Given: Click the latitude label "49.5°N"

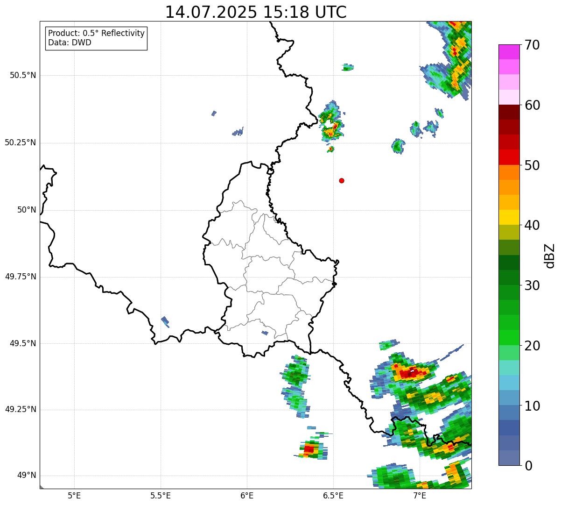Looking at the screenshot, I should 23,343.
